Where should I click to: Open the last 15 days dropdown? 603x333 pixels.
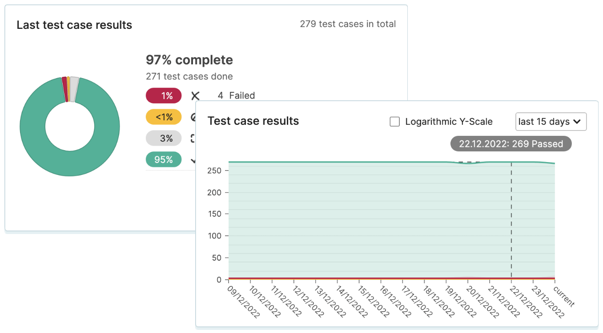[x=551, y=122]
